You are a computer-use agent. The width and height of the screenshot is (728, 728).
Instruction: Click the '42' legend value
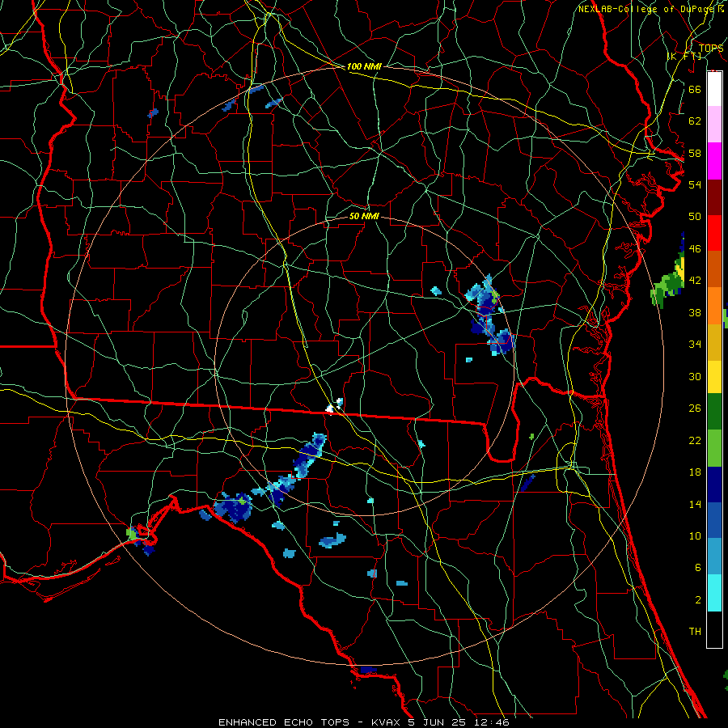(695, 281)
